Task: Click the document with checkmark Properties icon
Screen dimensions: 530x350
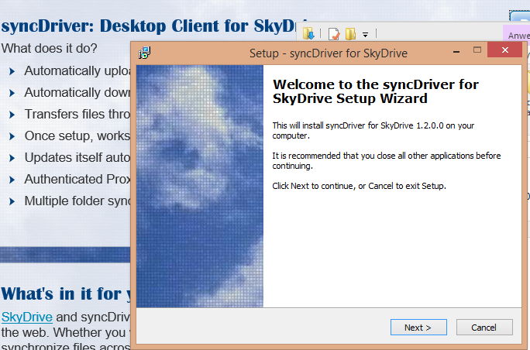Action: [x=334, y=34]
